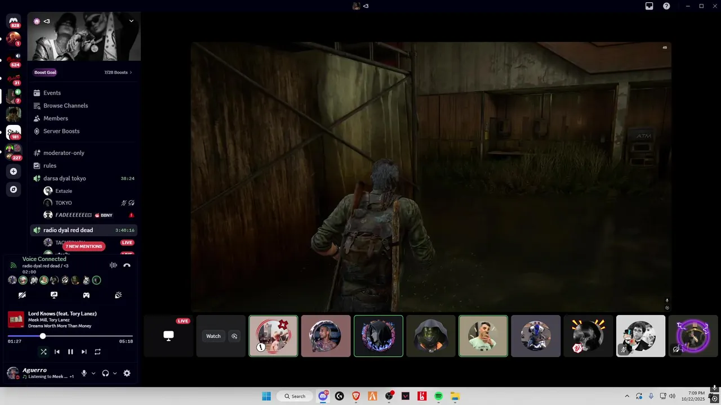Go to previous Spotify track
Image resolution: width=721 pixels, height=405 pixels.
tap(57, 352)
